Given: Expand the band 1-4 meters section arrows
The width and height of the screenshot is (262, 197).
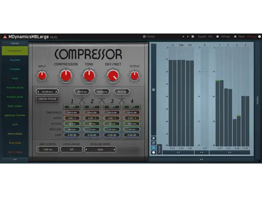Looking at the screenshot, I should click(x=230, y=152).
